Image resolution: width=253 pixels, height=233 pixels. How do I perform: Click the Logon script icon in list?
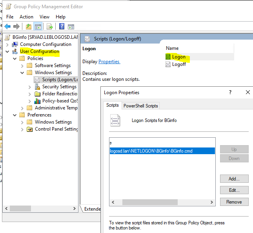coord(168,56)
